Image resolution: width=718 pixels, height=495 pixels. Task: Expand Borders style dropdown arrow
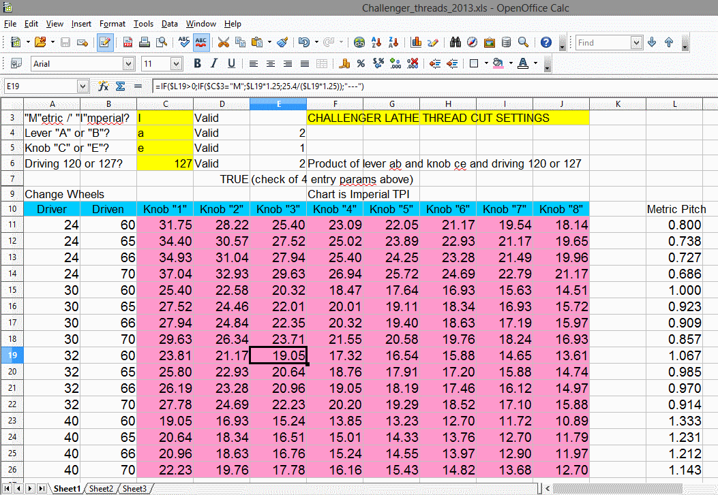(486, 63)
